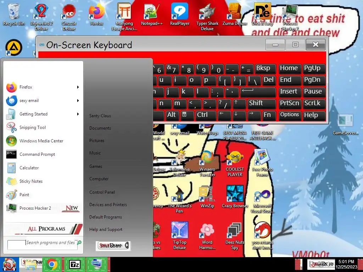This screenshot has width=363, height=272.
Task: Open TipTop Deluxe desktop shortcut
Action: click(x=180, y=236)
